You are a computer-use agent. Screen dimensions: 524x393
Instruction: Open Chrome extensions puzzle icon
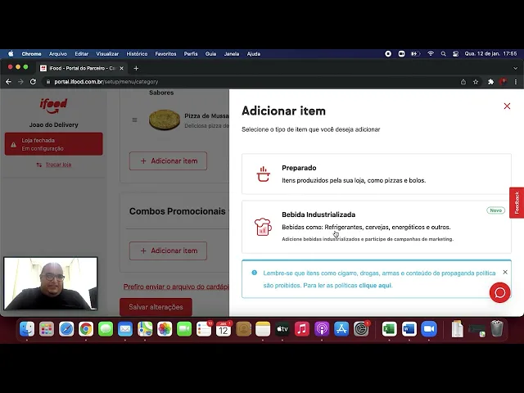[x=490, y=82]
